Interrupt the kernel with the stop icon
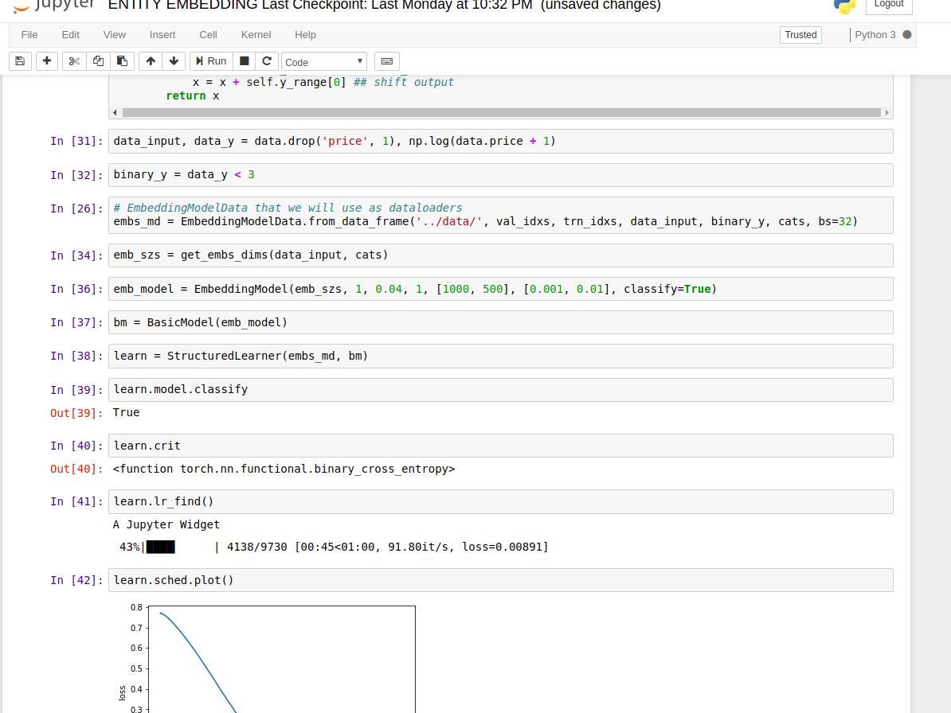Viewport: 951px width, 713px height. [x=245, y=61]
